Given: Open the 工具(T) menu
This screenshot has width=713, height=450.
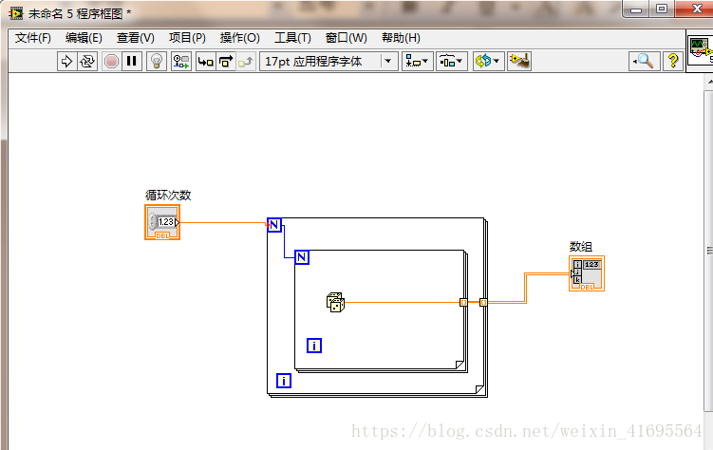Looking at the screenshot, I should (292, 38).
